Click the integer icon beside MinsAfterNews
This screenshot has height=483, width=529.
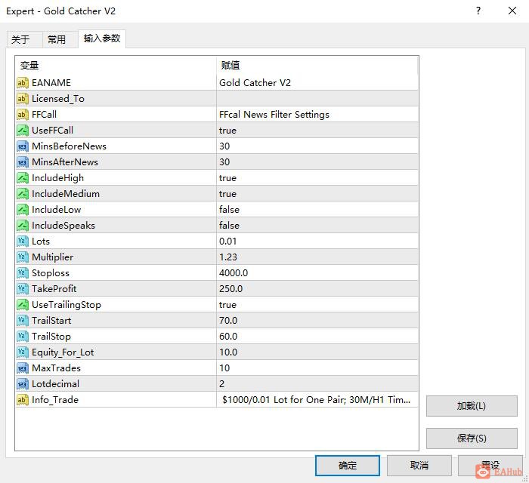[x=22, y=162]
